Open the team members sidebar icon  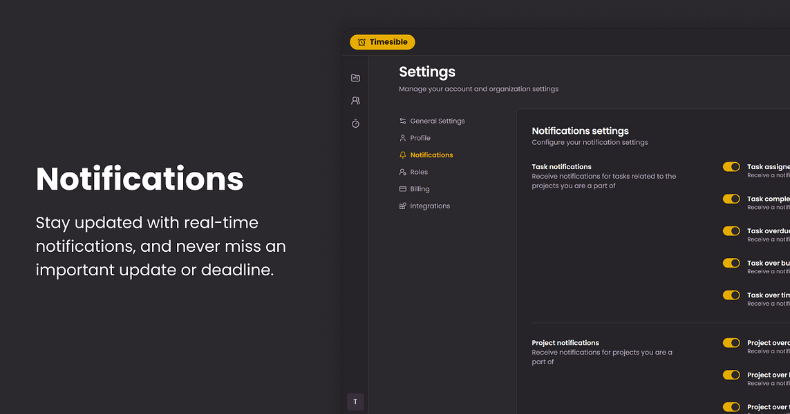(x=356, y=101)
